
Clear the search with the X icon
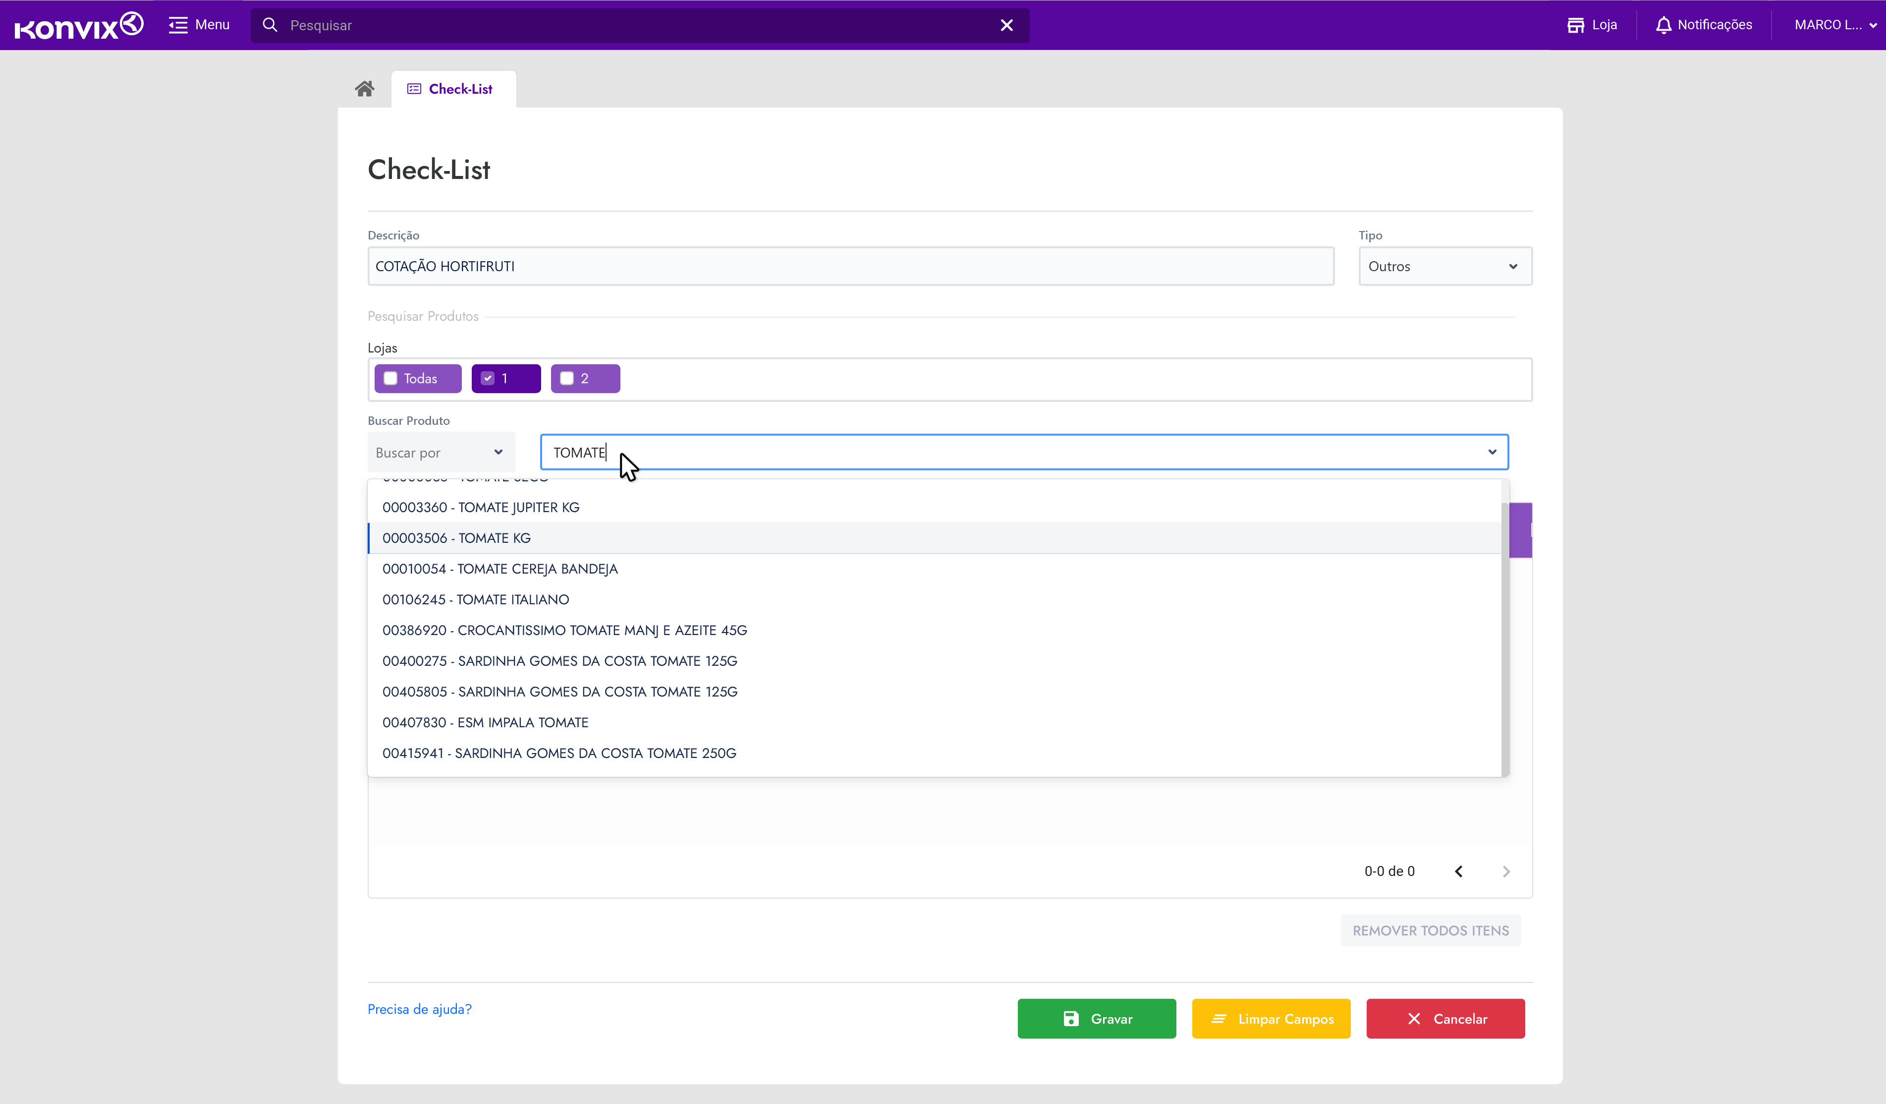(x=1006, y=25)
